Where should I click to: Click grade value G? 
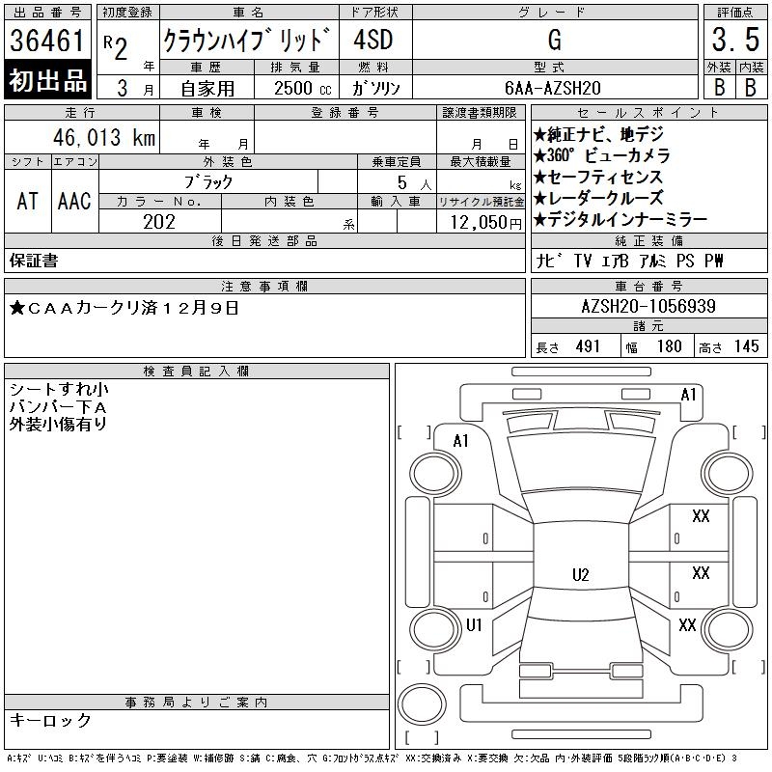pos(554,40)
